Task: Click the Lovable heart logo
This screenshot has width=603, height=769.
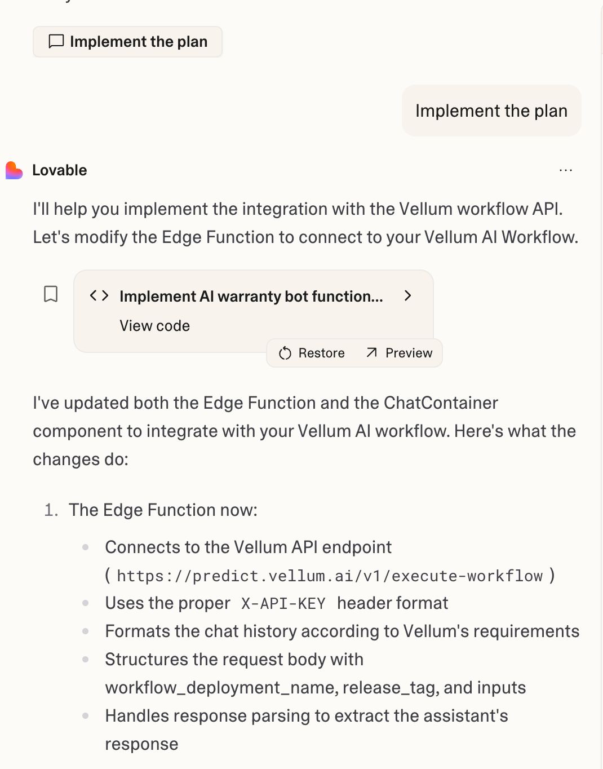Action: point(14,170)
